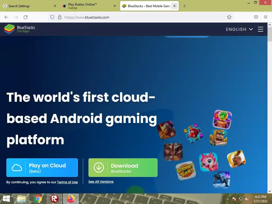Click the bluestacks.com address bar
The width and height of the screenshot is (272, 204).
click(x=141, y=17)
